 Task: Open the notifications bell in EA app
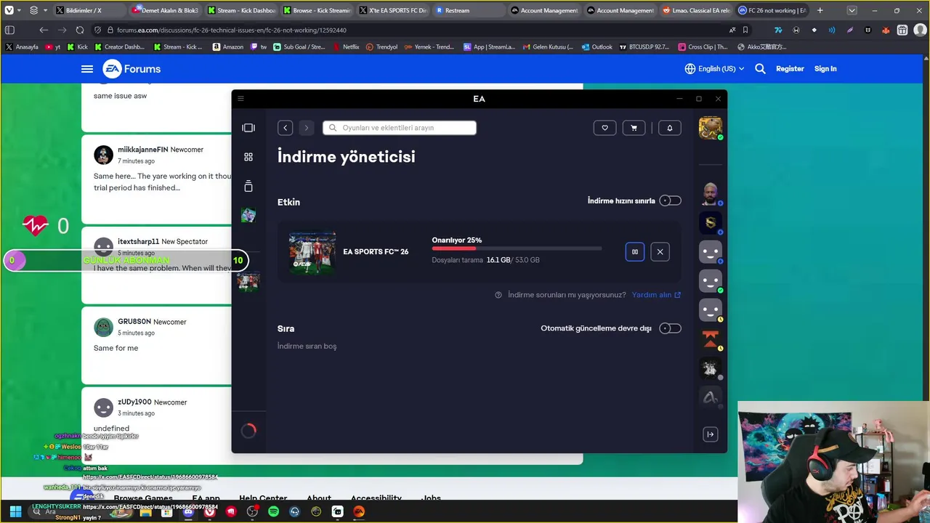(x=669, y=128)
